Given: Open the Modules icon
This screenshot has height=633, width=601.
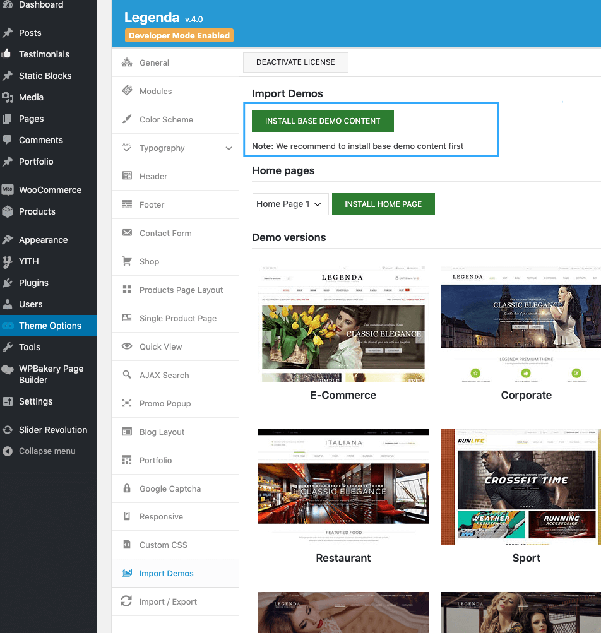Looking at the screenshot, I should click(x=127, y=90).
